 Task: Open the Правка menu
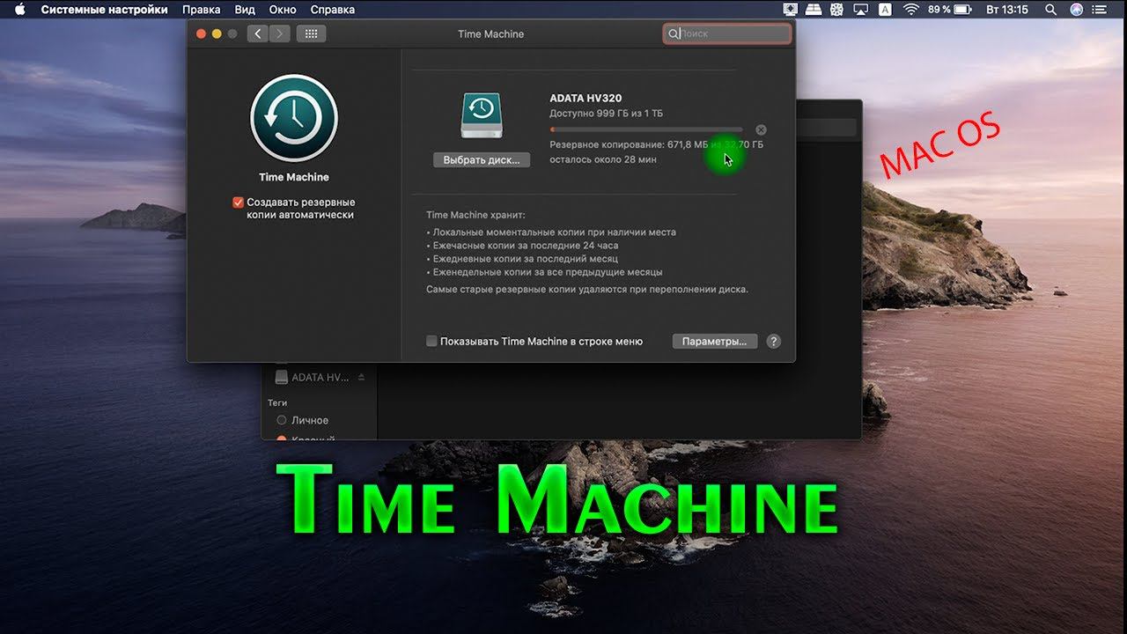pos(202,10)
